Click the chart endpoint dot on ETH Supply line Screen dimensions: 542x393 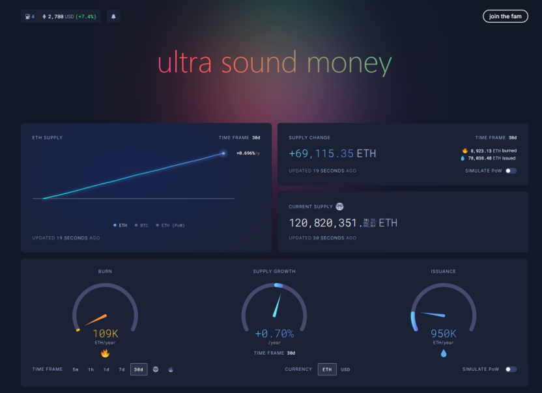point(223,154)
